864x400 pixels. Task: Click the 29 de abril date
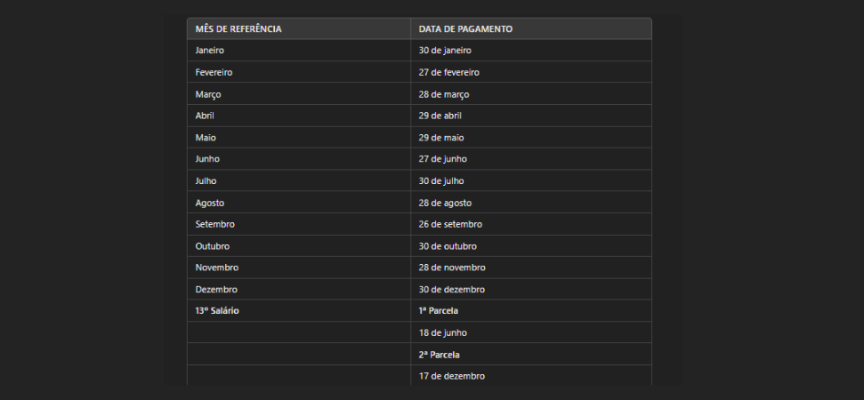pyautogui.click(x=440, y=116)
